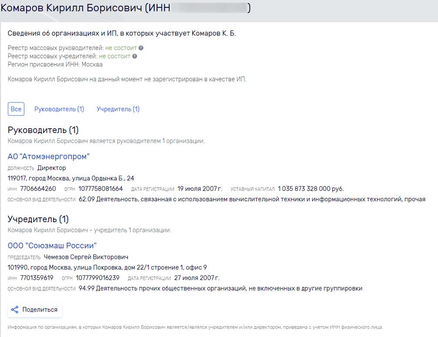Click the OGRN value 1077758081664
Viewport: 438px width, 337px height.
coord(100,189)
